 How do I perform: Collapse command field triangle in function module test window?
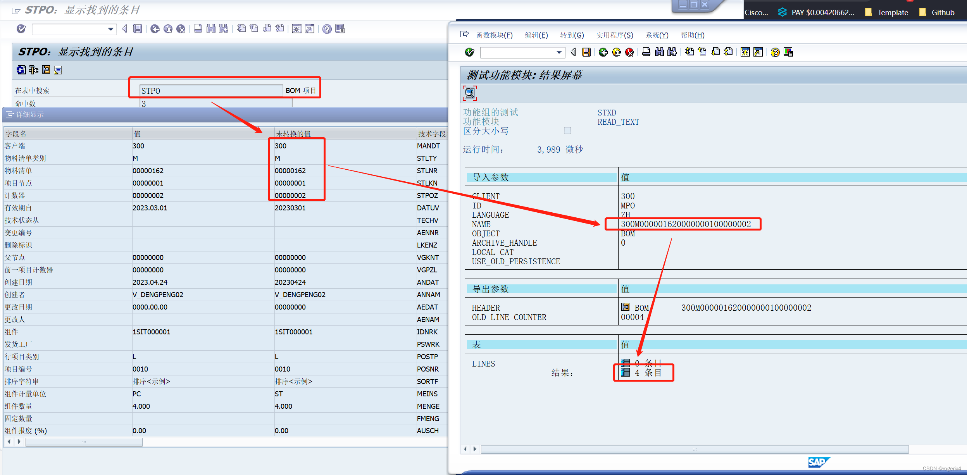coord(574,52)
